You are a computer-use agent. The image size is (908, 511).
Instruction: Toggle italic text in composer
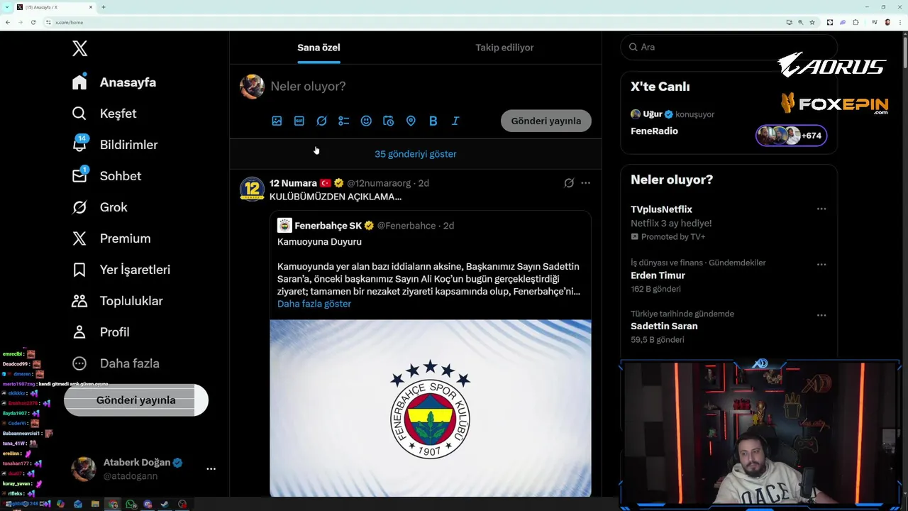[x=455, y=121]
